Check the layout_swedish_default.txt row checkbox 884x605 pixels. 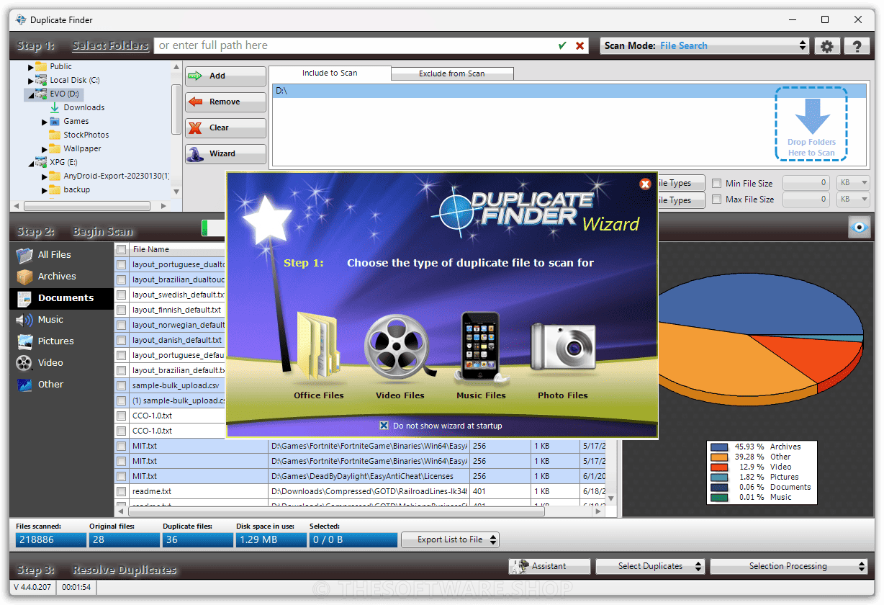(x=122, y=295)
